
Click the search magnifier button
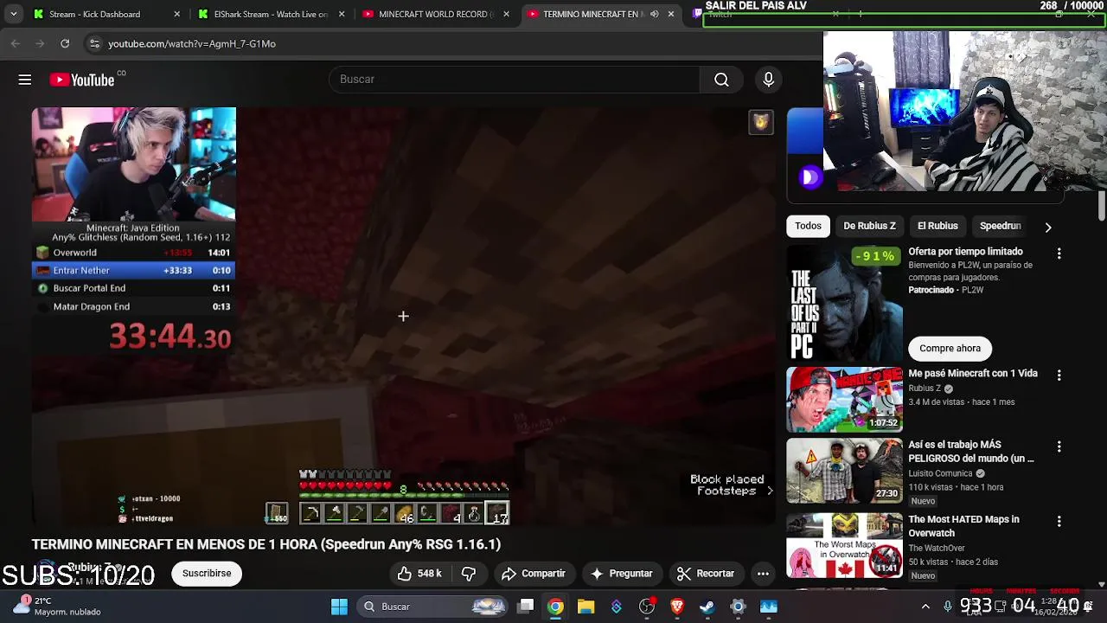click(x=721, y=80)
